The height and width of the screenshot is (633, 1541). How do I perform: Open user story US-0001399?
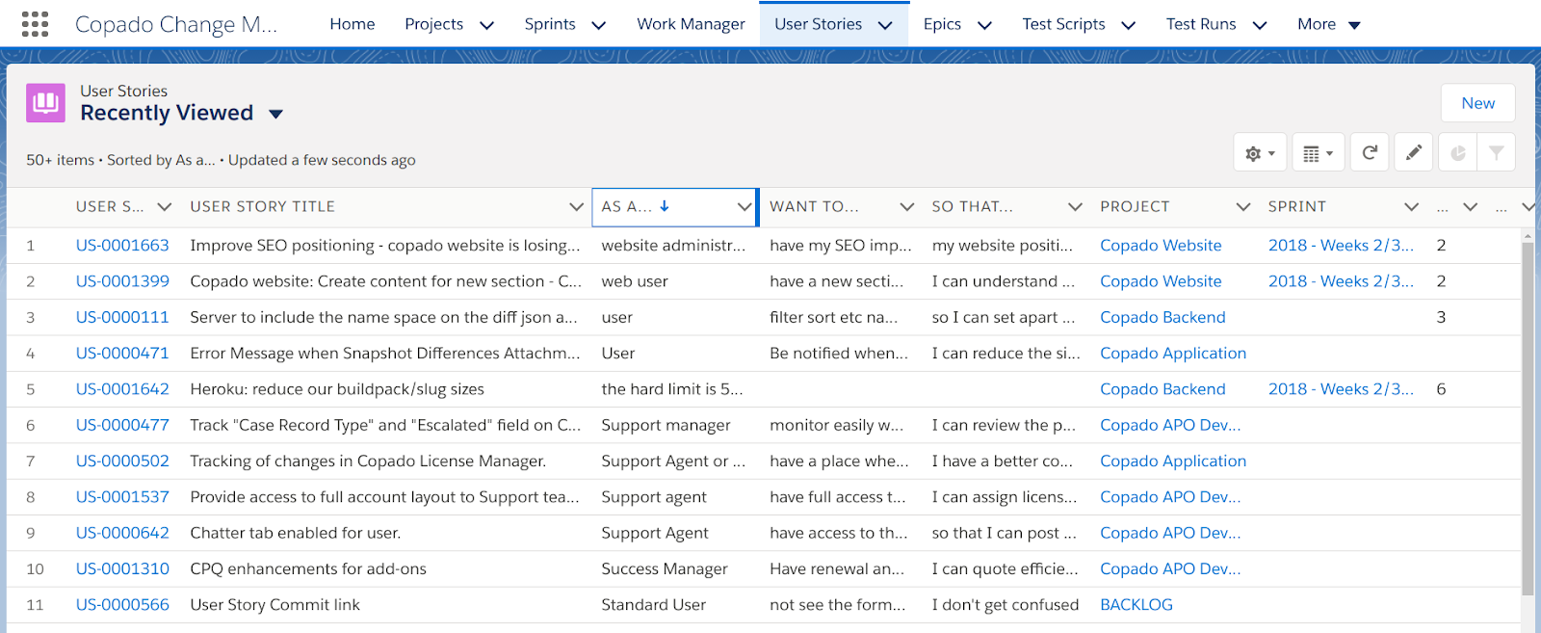(122, 281)
